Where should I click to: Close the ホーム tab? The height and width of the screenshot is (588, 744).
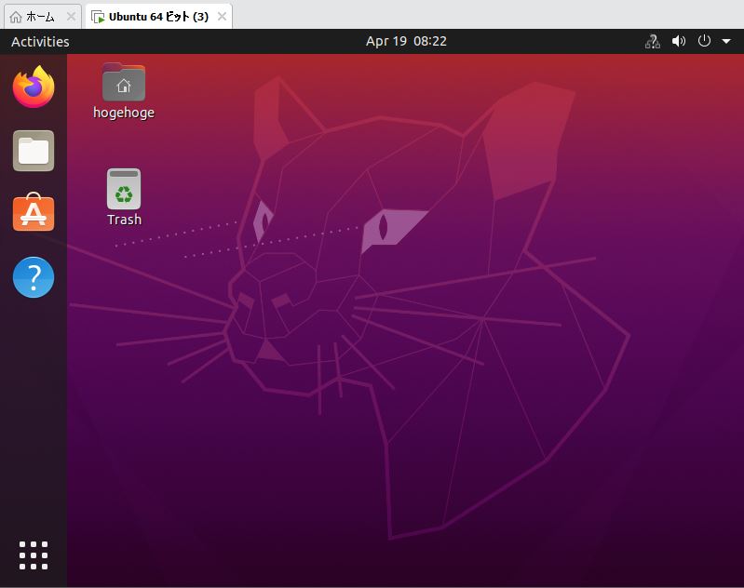(71, 17)
